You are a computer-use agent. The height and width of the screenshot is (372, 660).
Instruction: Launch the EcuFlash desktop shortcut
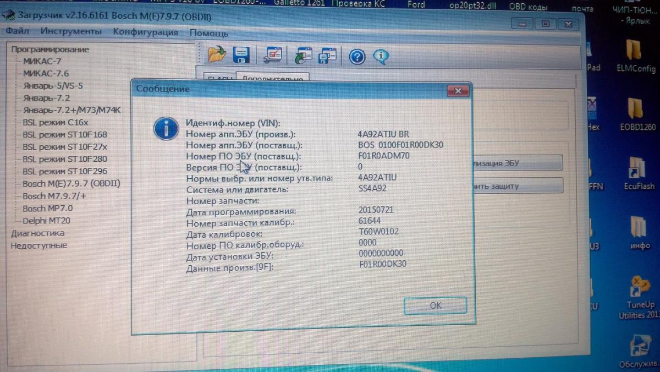tap(638, 174)
